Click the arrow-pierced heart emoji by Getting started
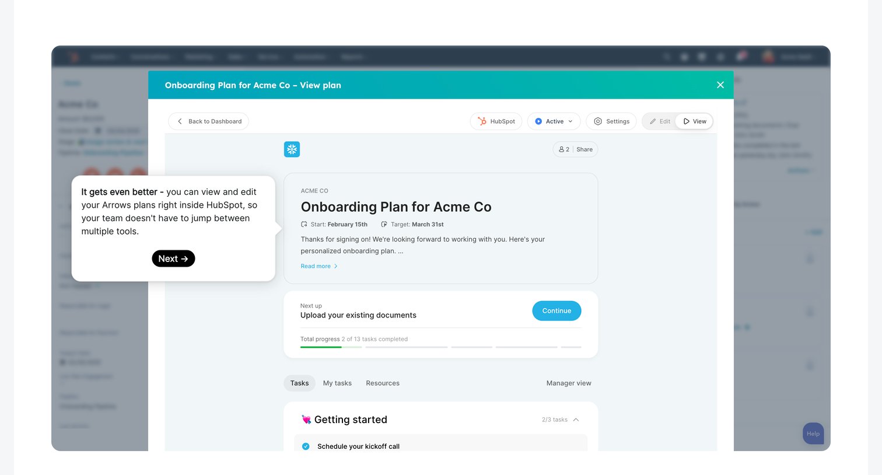This screenshot has height=475, width=882. pyautogui.click(x=306, y=420)
